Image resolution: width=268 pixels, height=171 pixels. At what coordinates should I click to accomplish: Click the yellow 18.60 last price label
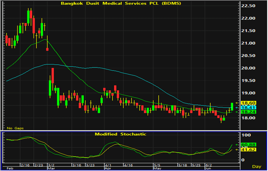pyautogui.click(x=248, y=103)
